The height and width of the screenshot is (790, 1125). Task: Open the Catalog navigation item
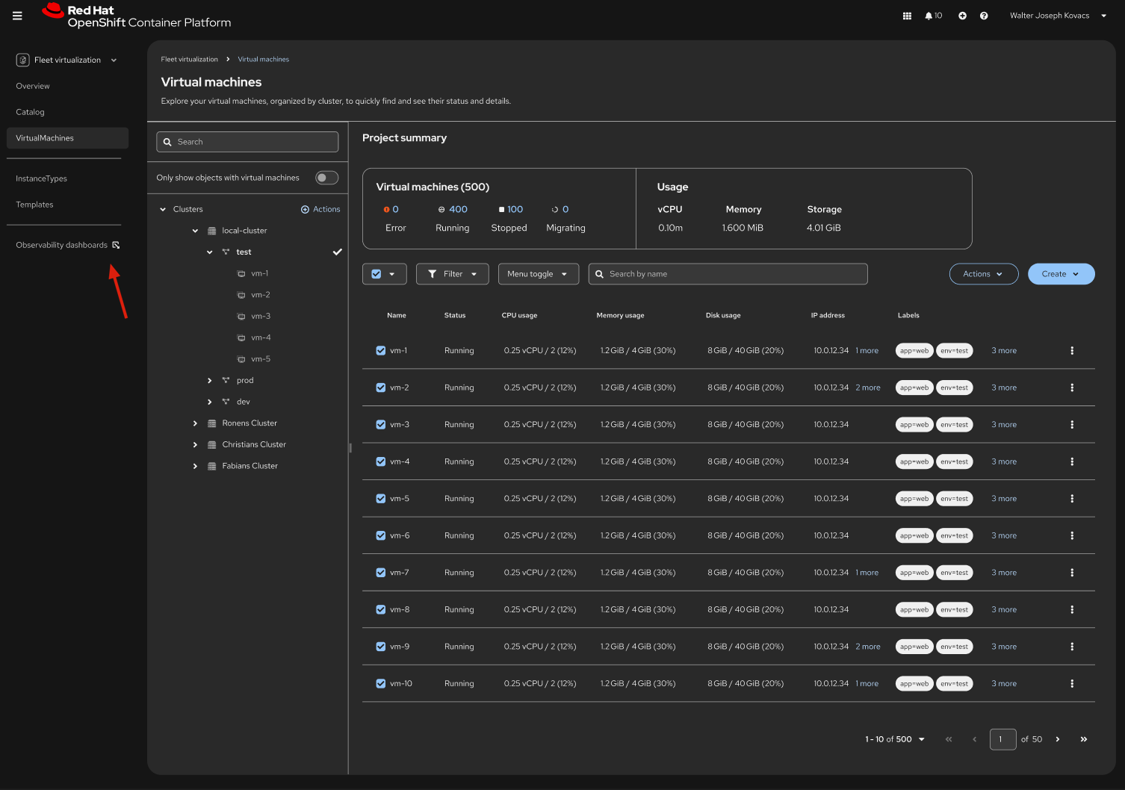click(31, 112)
